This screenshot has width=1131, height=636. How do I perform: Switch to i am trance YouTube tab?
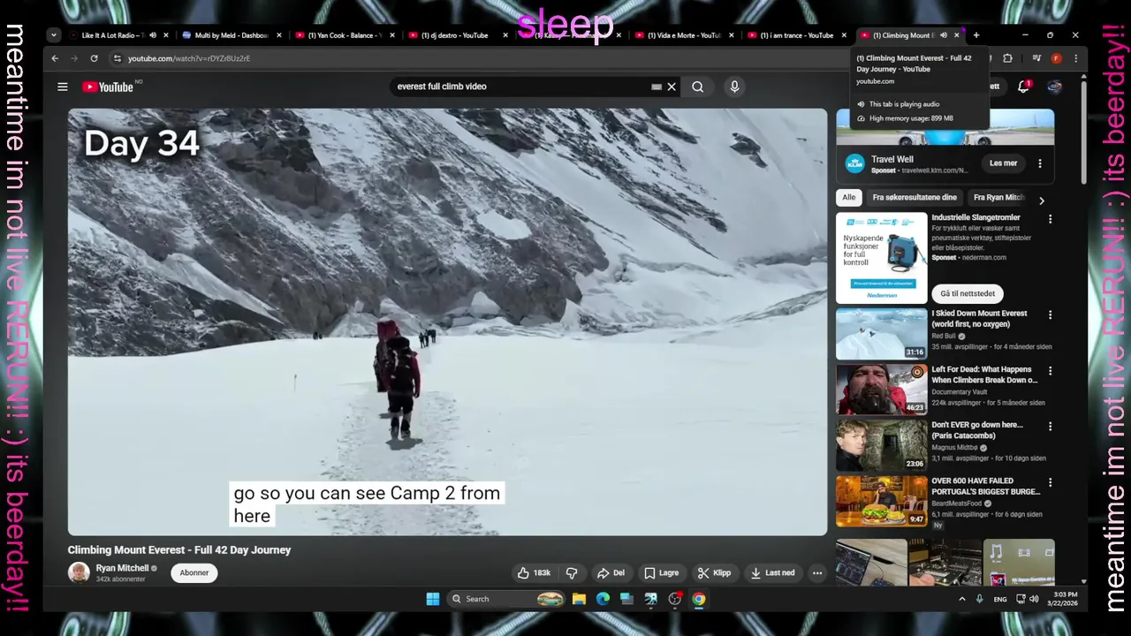click(795, 35)
